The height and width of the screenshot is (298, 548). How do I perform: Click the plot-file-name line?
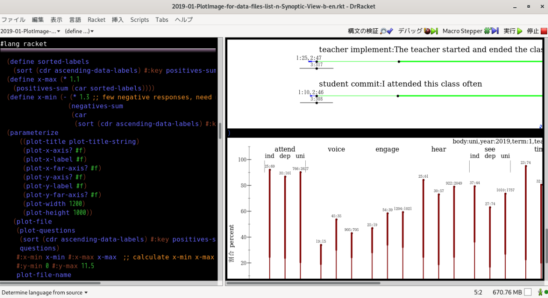(44, 275)
